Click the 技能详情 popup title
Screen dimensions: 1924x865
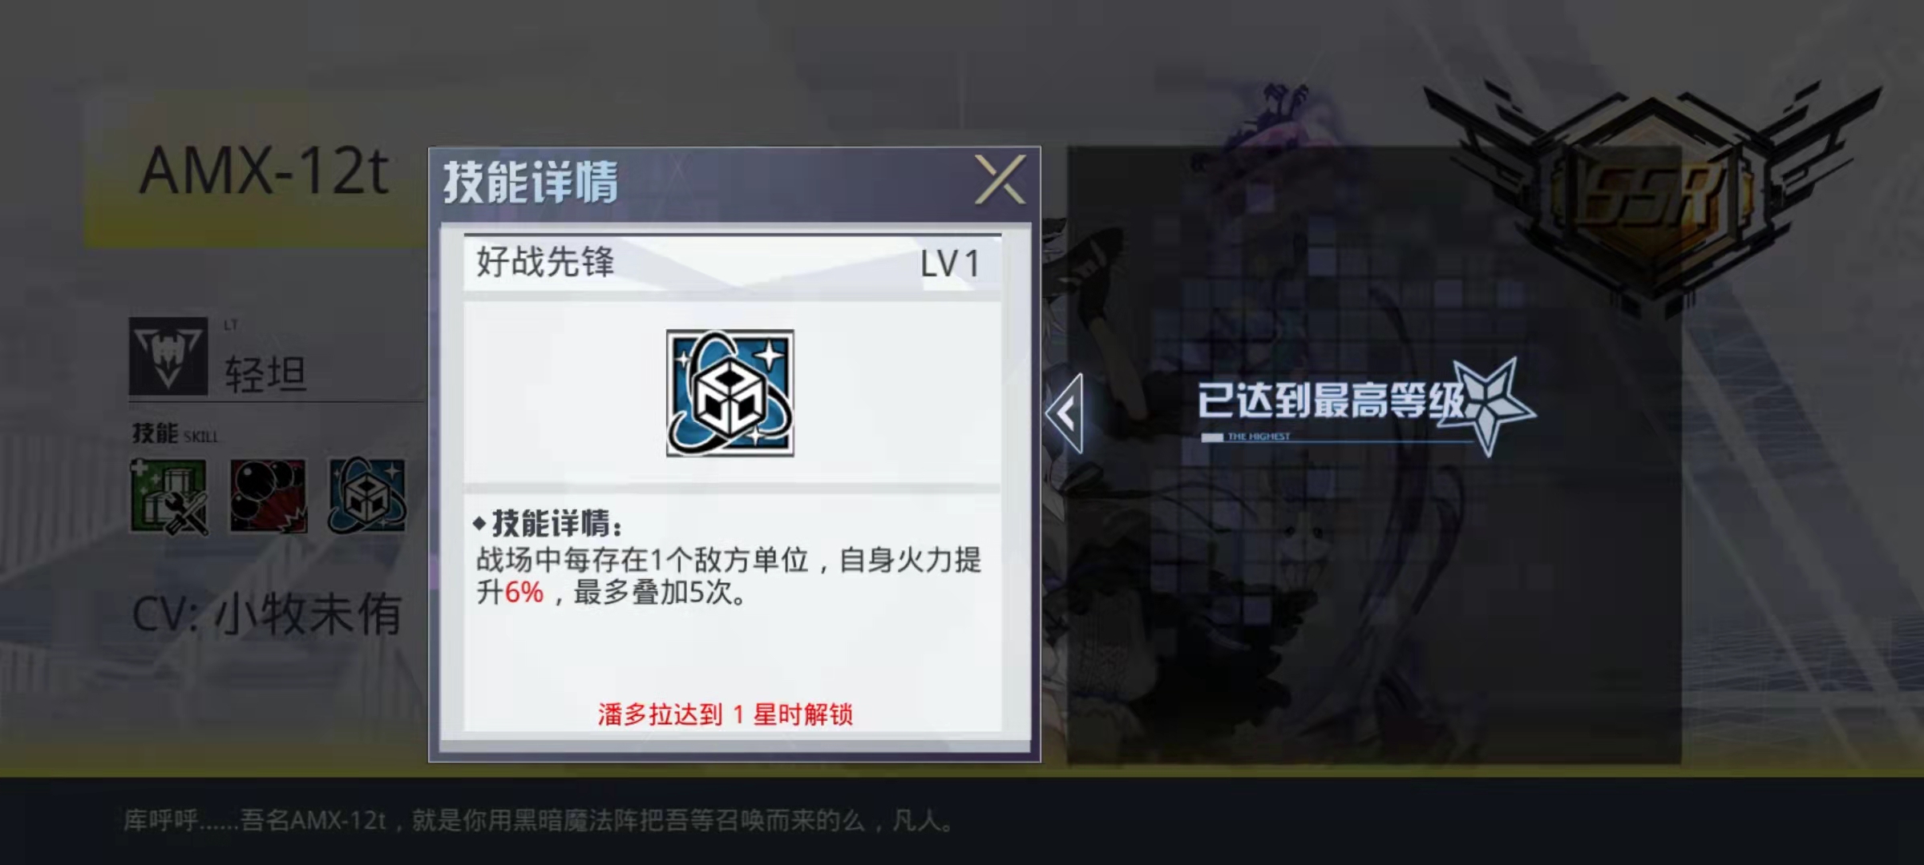[x=531, y=182]
